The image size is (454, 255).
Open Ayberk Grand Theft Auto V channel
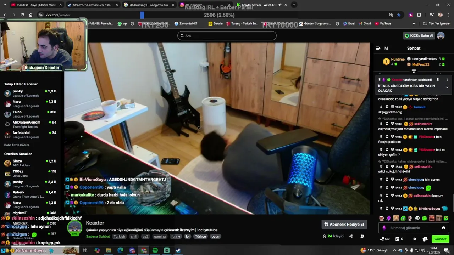pyautogui.click(x=30, y=194)
